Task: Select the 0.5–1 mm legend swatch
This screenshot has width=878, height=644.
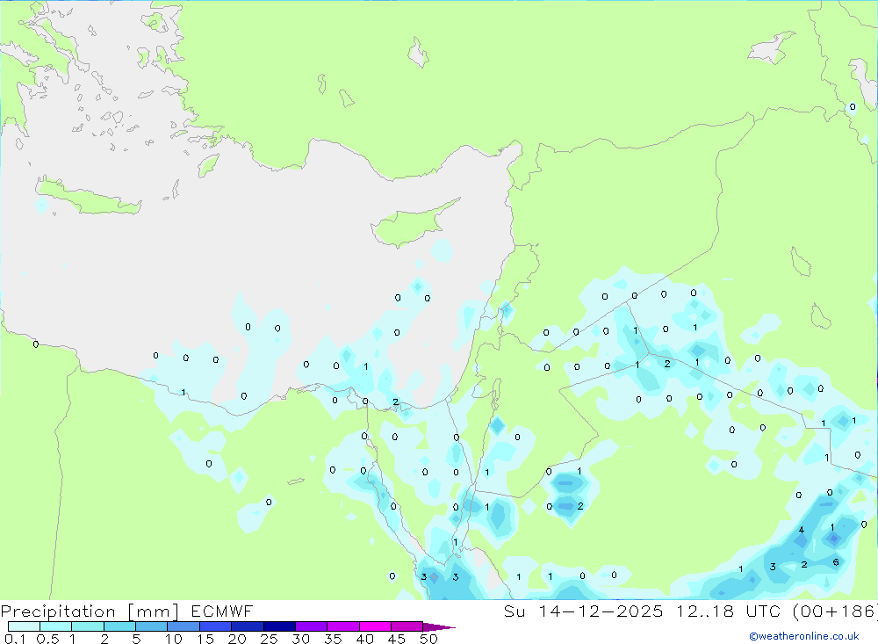Action: pos(55,626)
